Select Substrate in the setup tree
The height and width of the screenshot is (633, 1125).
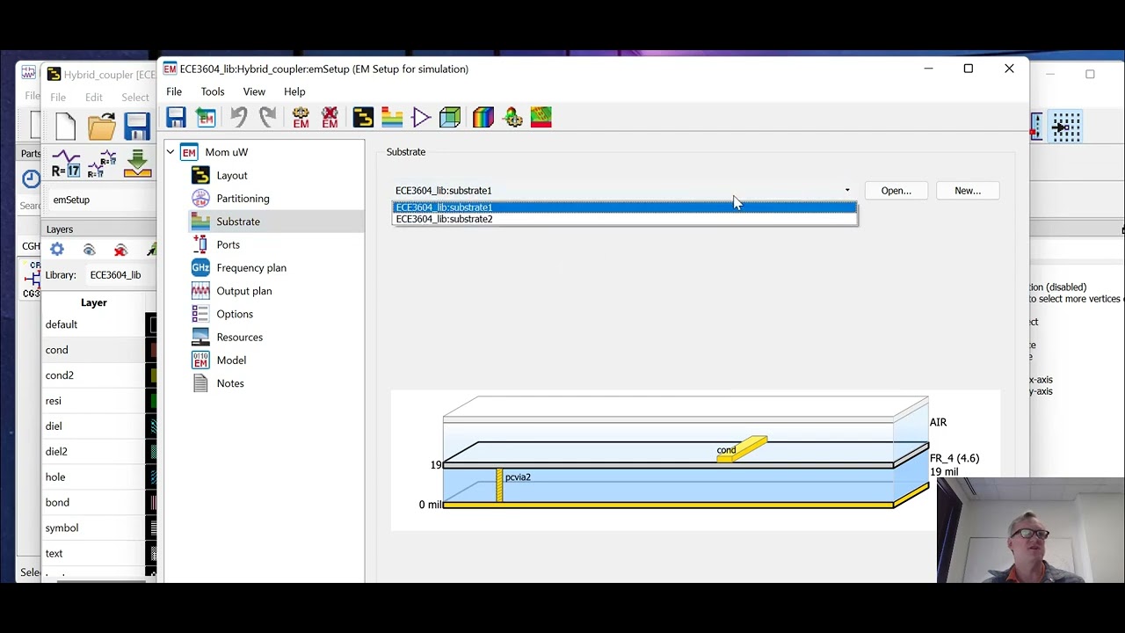[x=238, y=222]
